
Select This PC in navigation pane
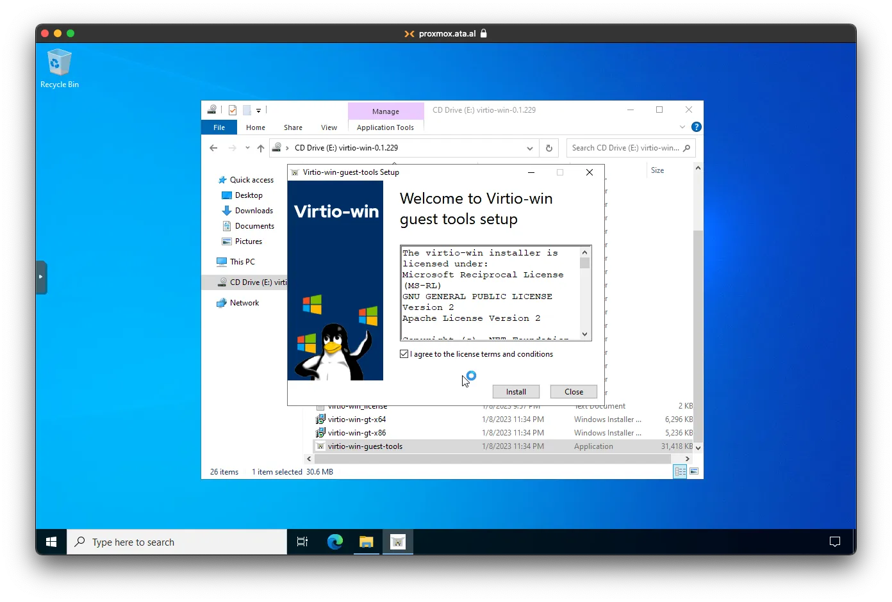pyautogui.click(x=236, y=262)
